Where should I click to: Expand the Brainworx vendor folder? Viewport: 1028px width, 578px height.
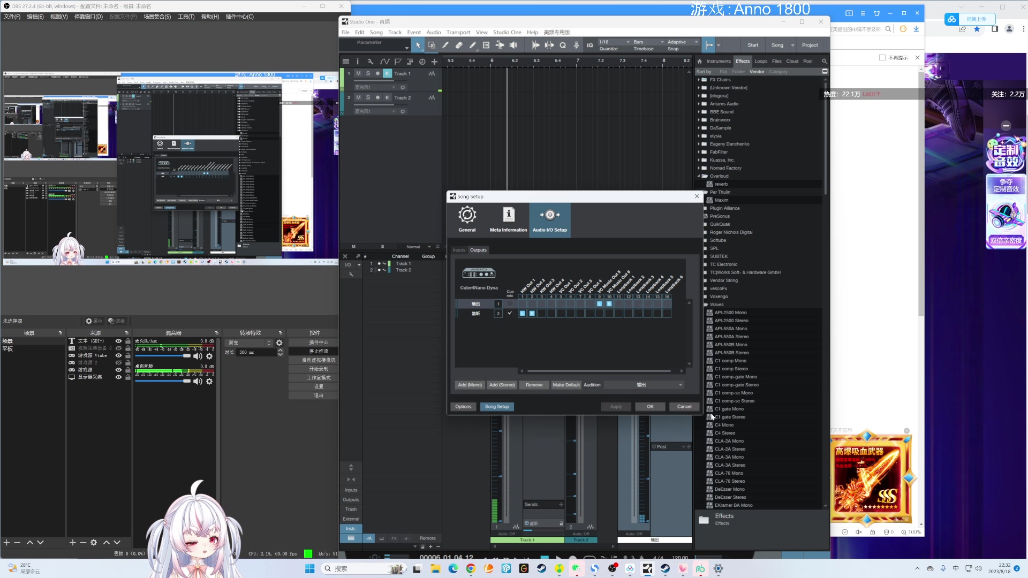[699, 120]
